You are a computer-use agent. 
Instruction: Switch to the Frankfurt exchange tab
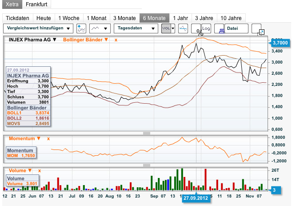(x=36, y=4)
